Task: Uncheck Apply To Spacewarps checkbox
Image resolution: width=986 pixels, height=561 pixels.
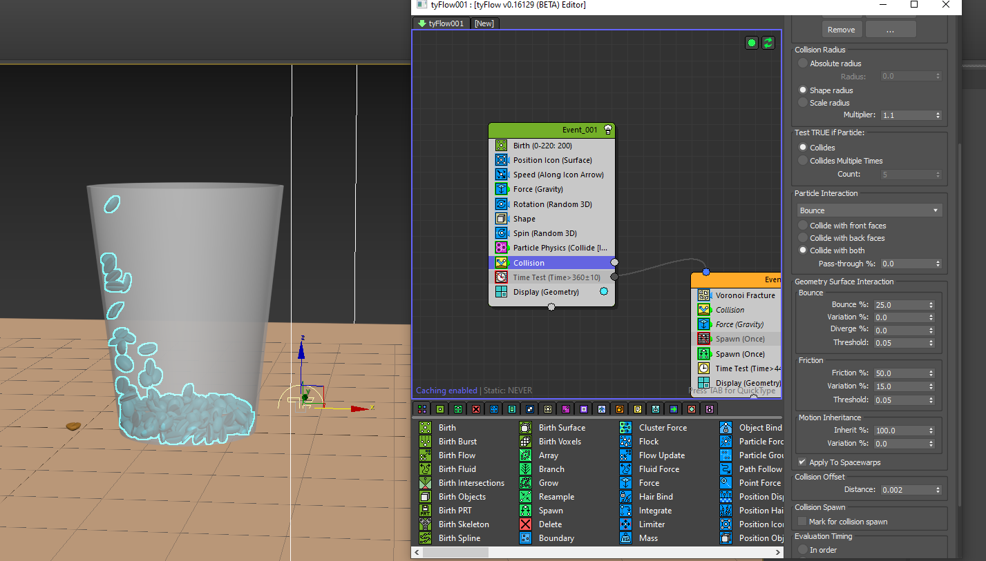Action: tap(802, 462)
